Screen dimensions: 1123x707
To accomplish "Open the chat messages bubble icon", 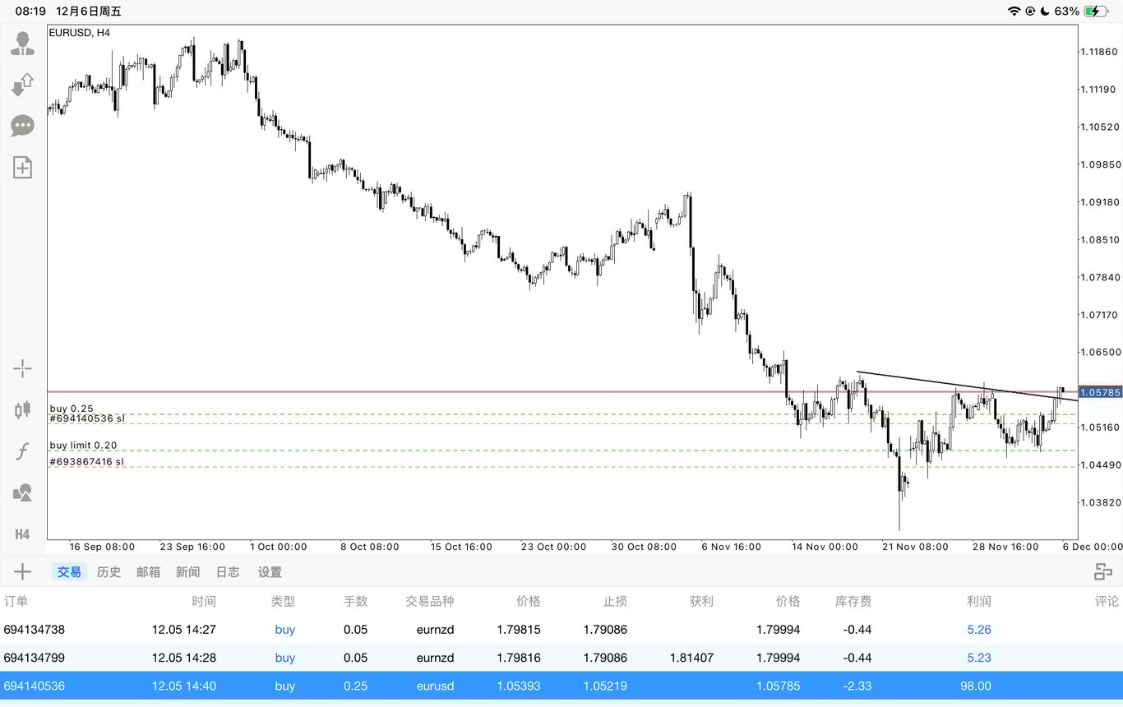I will click(22, 126).
